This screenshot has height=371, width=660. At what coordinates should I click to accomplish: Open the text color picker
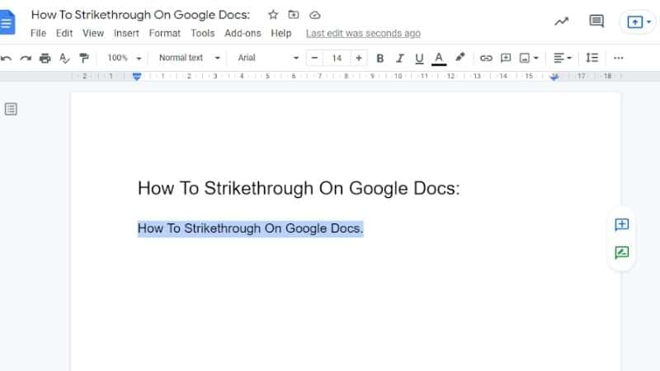pyautogui.click(x=439, y=58)
